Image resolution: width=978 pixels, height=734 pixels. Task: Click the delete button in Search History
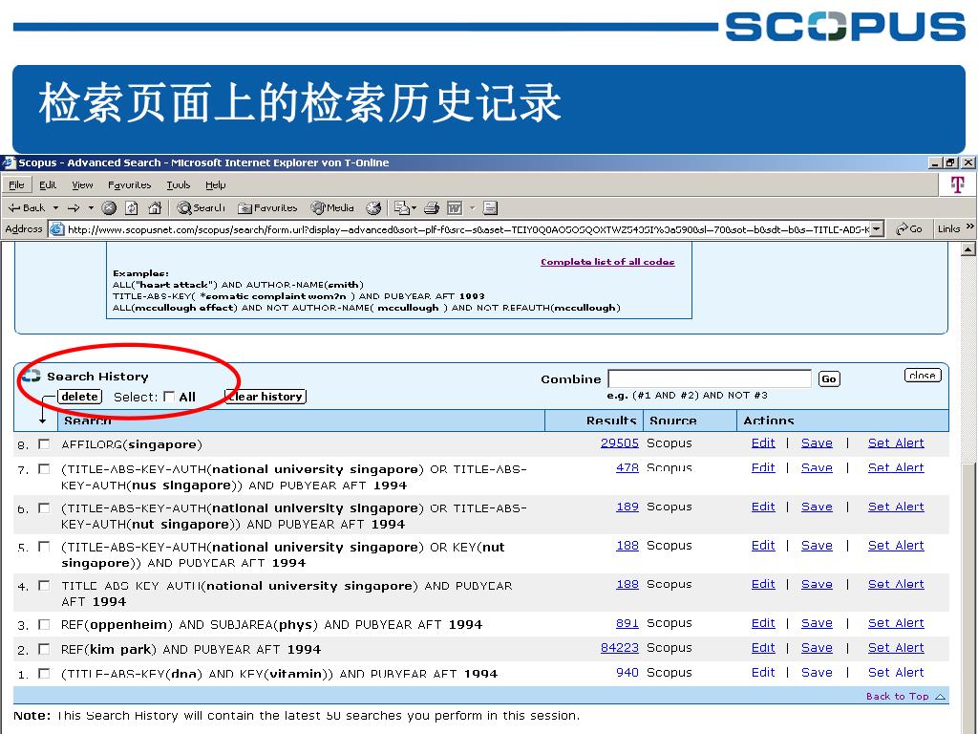point(80,397)
